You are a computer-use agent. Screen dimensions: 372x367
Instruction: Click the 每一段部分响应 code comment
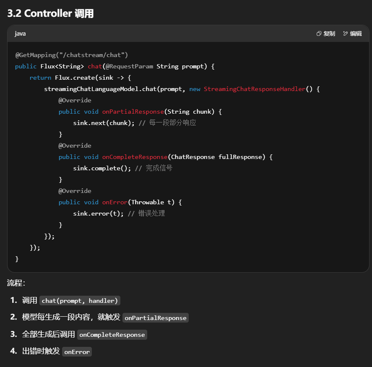click(172, 123)
